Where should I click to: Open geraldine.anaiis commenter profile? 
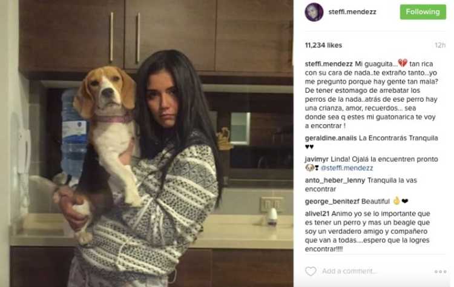331,138
